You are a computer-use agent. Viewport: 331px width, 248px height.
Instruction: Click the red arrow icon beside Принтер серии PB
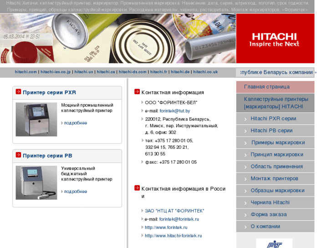[x=18, y=155]
